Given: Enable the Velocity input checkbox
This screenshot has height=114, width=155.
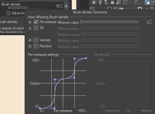Looking at the screenshot, I should click(36, 40).
